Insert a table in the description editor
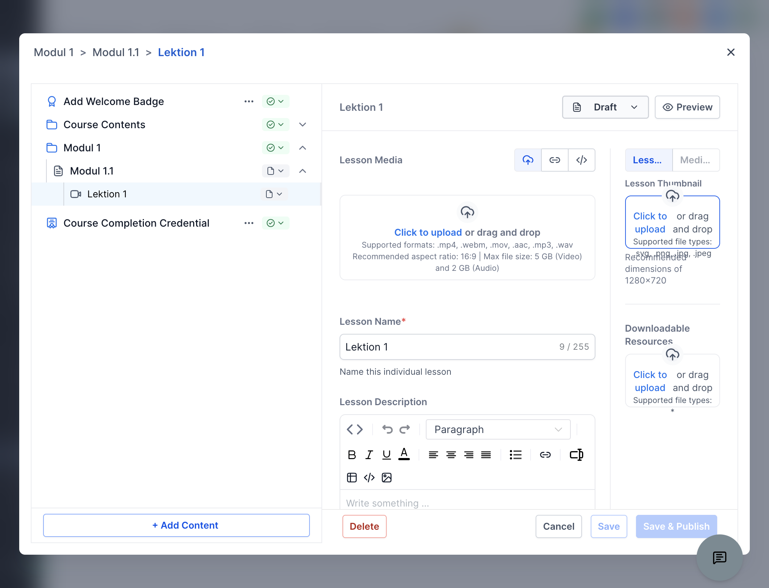 [x=352, y=478]
